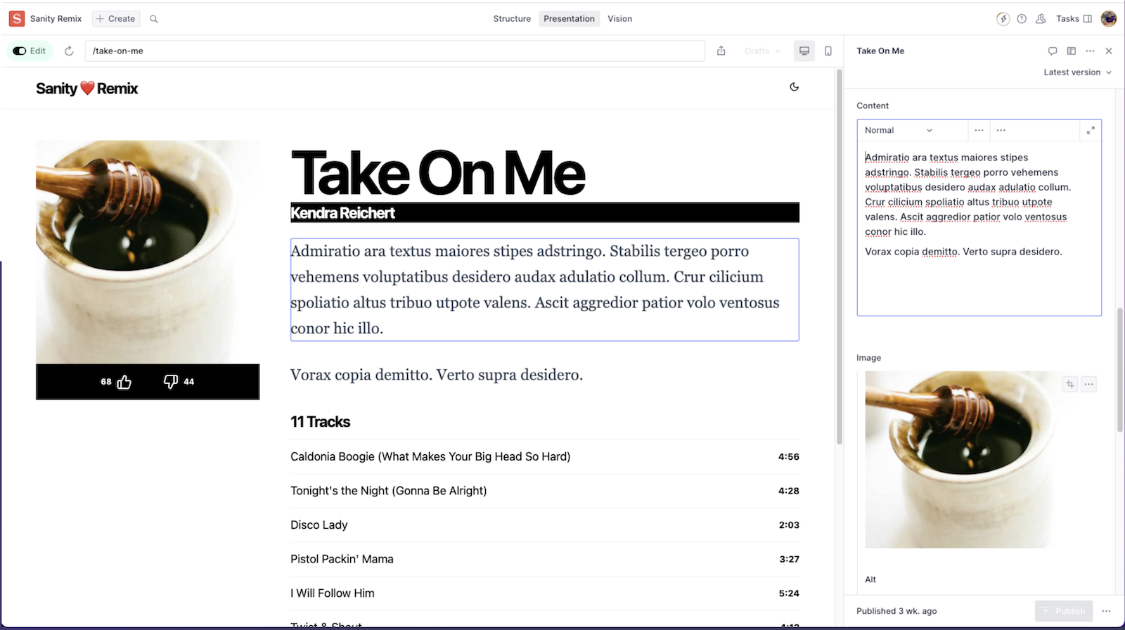Click the Sanity Studio logo icon
This screenshot has width=1125, height=630.
(x=17, y=19)
